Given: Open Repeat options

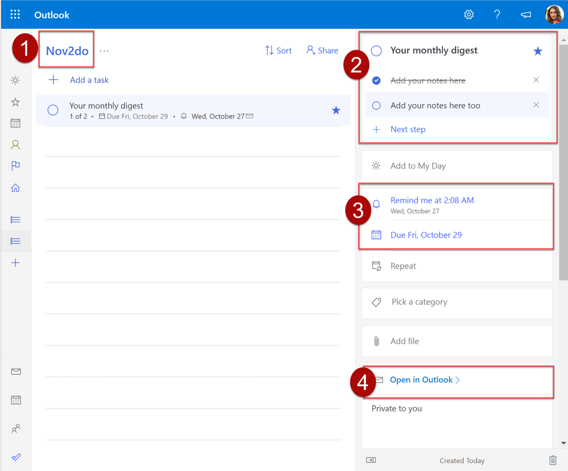Looking at the screenshot, I should pyautogui.click(x=457, y=266).
